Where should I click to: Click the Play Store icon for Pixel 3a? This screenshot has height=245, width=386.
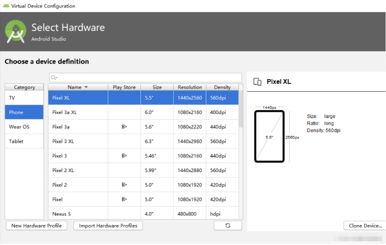124,127
